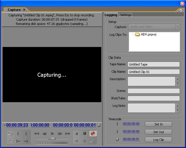Select the Capture panel tab
This screenshot has width=186, height=148.
(x=14, y=10)
